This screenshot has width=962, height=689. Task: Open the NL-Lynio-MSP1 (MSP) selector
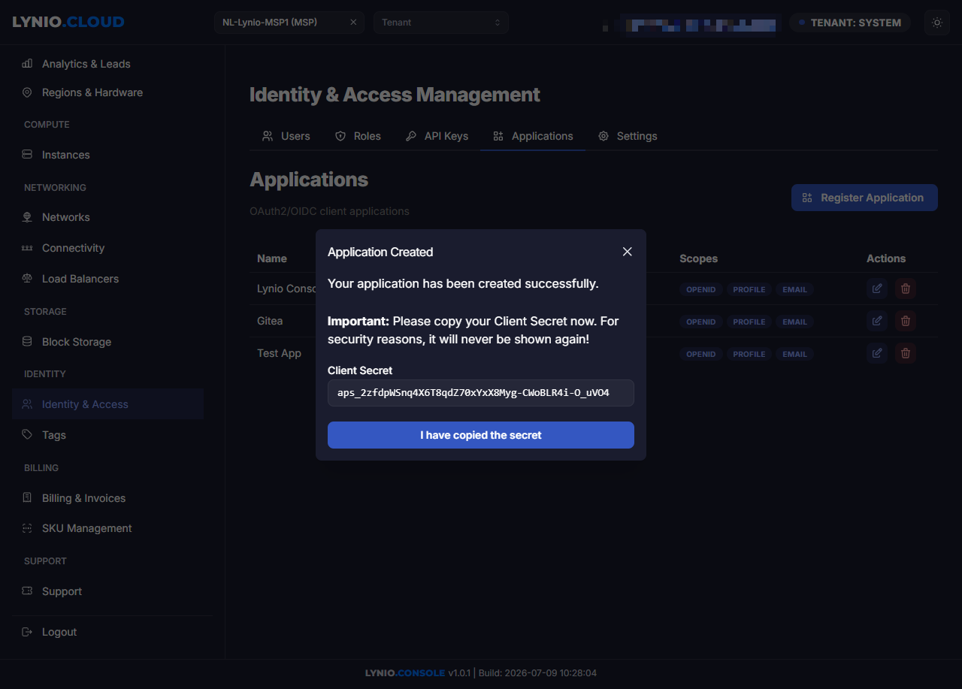289,23
